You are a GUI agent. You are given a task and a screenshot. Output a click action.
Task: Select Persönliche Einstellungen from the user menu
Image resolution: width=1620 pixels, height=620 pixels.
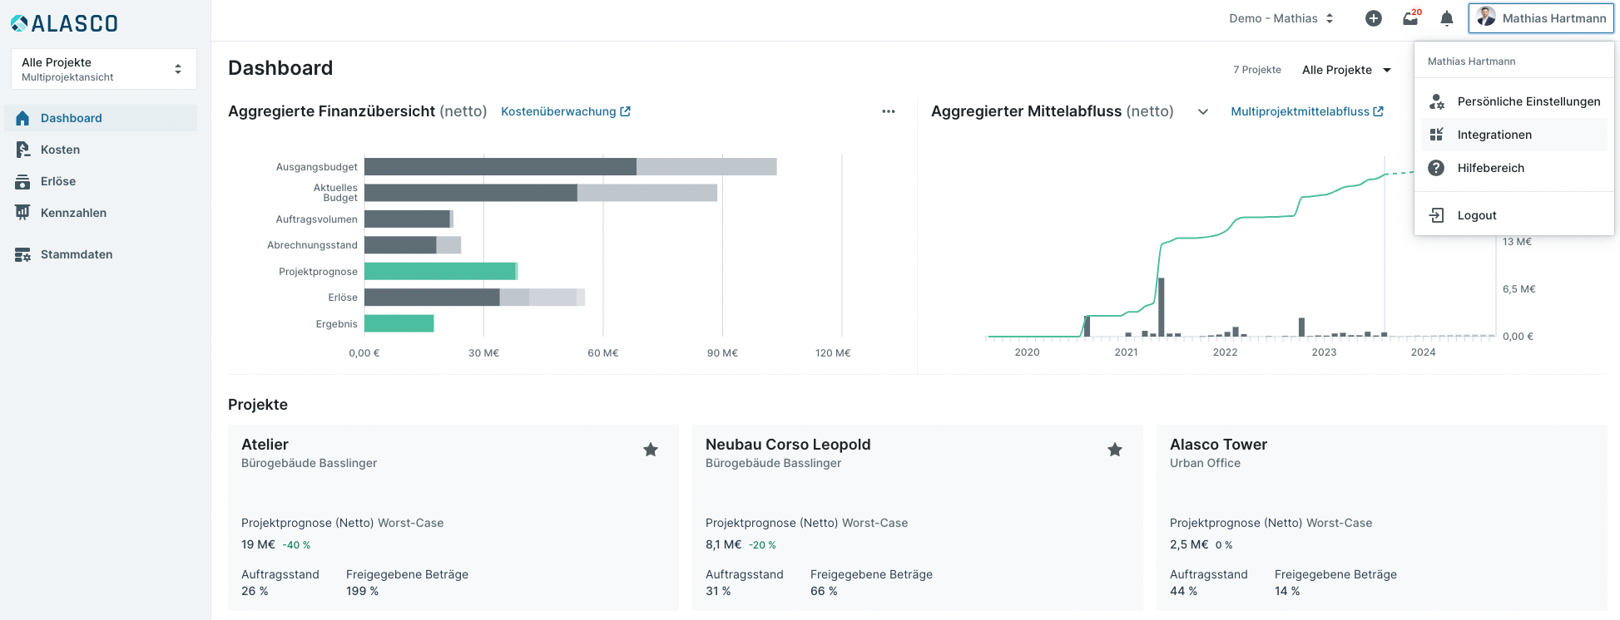(1528, 101)
